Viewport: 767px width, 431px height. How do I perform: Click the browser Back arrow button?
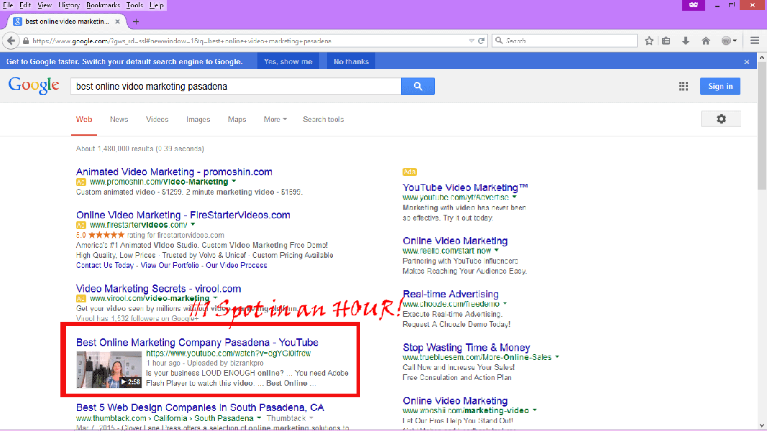point(11,41)
